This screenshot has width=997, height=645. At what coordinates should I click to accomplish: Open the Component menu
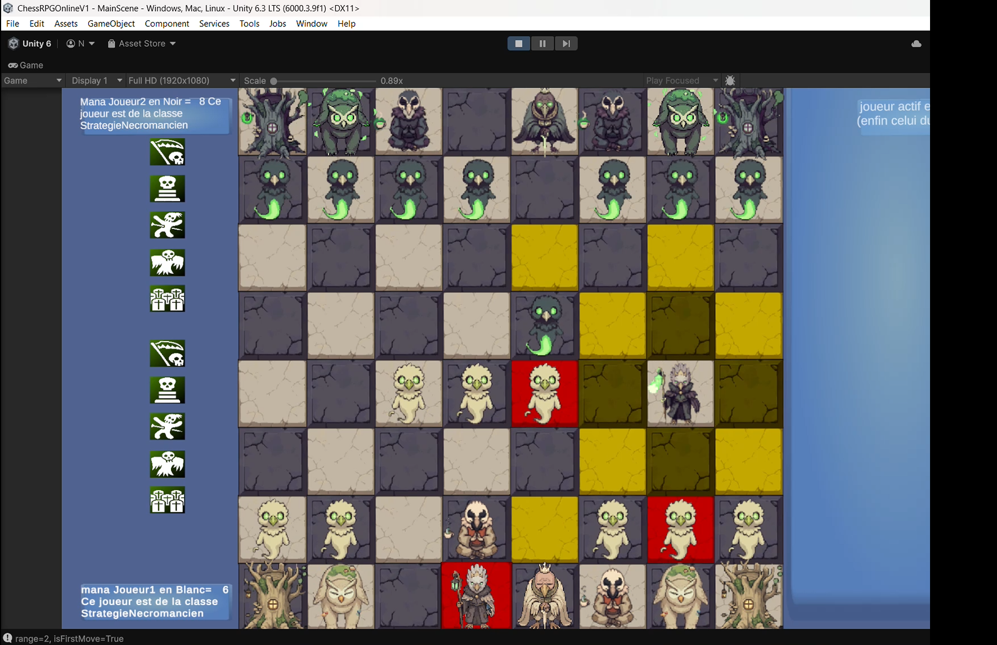point(167,24)
